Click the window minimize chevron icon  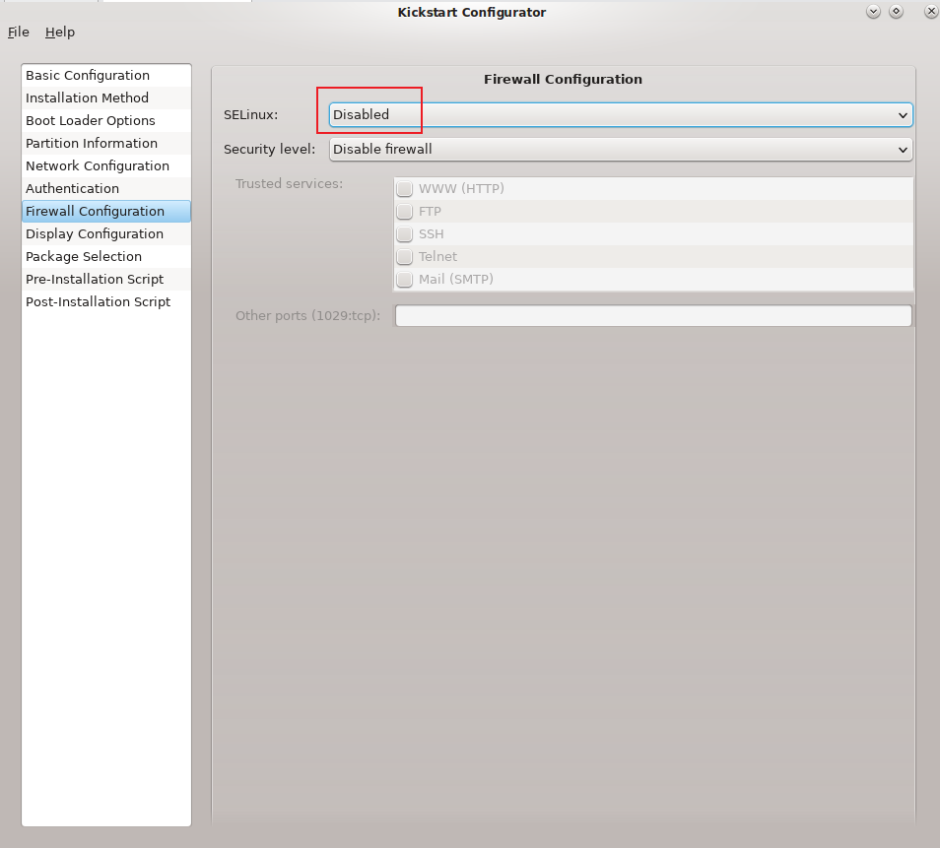tap(873, 12)
